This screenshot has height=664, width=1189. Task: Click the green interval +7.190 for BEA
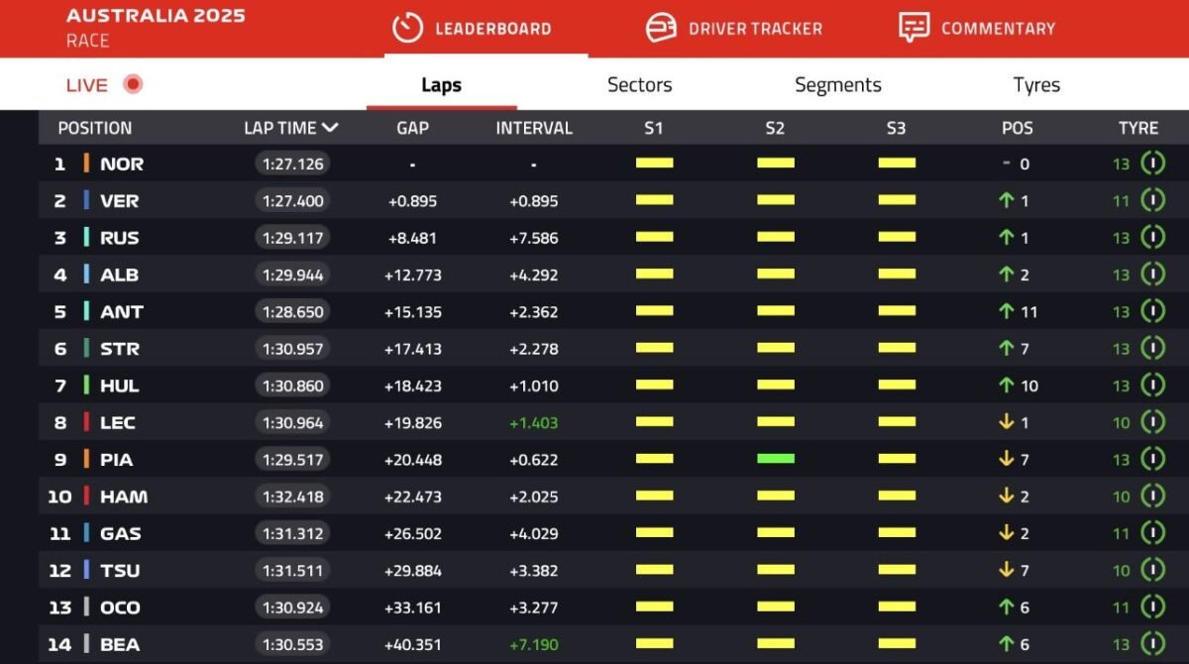click(534, 644)
